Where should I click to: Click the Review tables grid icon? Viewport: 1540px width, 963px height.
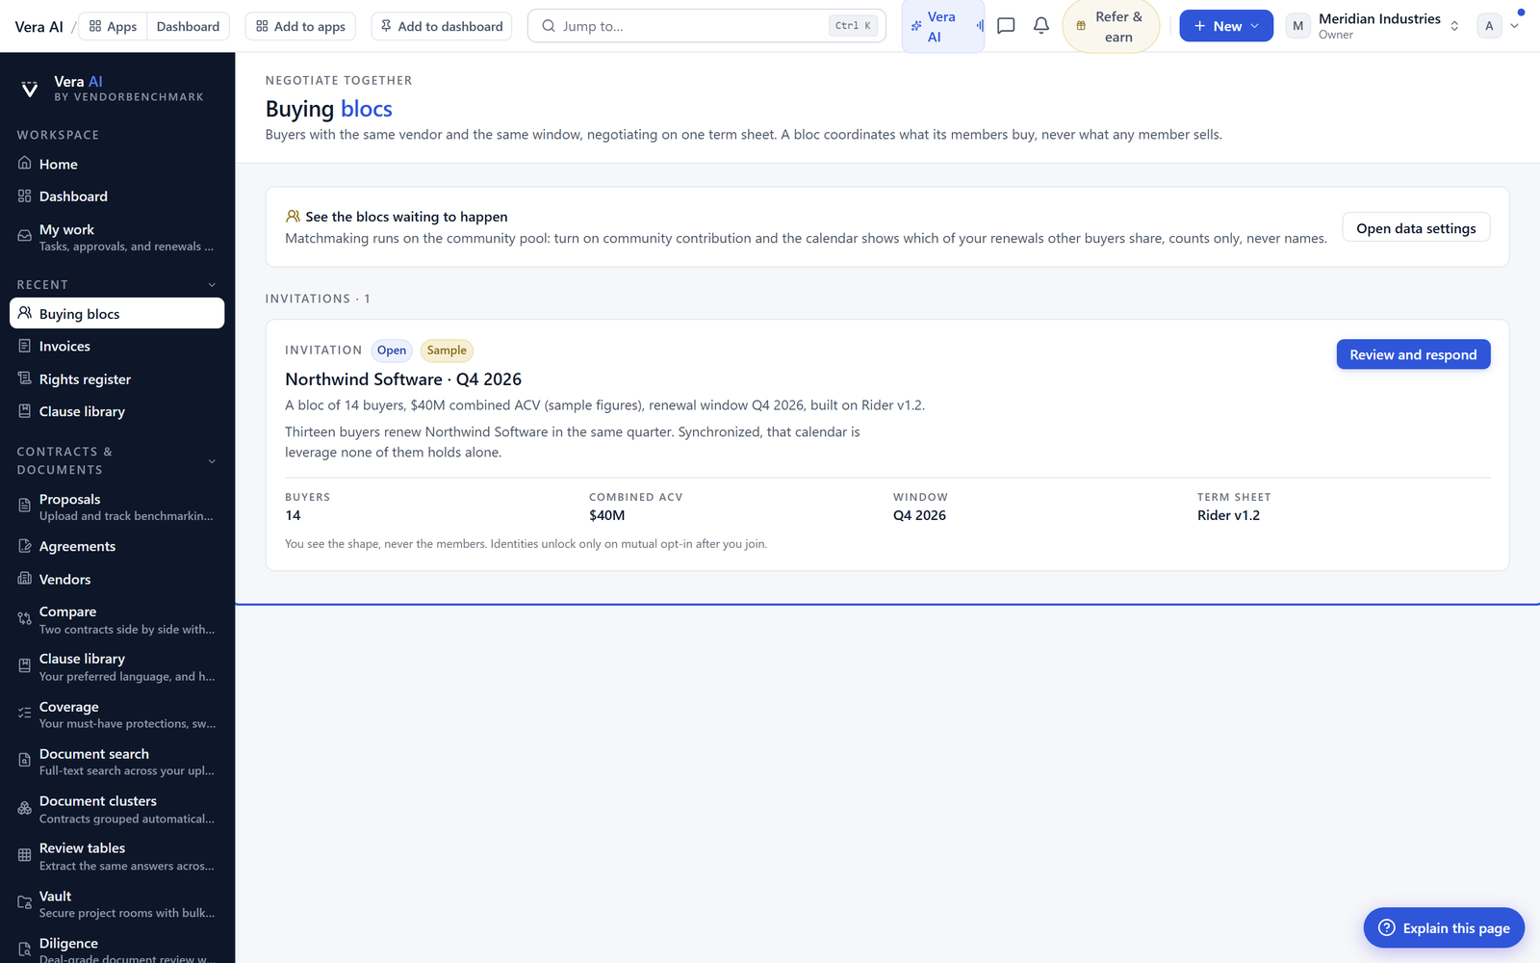pos(25,855)
